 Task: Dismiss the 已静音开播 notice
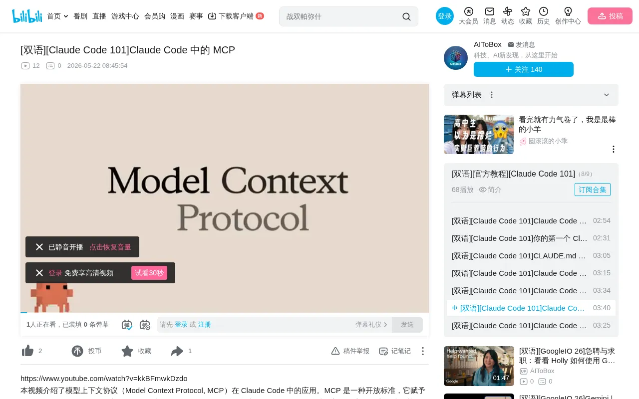39,247
